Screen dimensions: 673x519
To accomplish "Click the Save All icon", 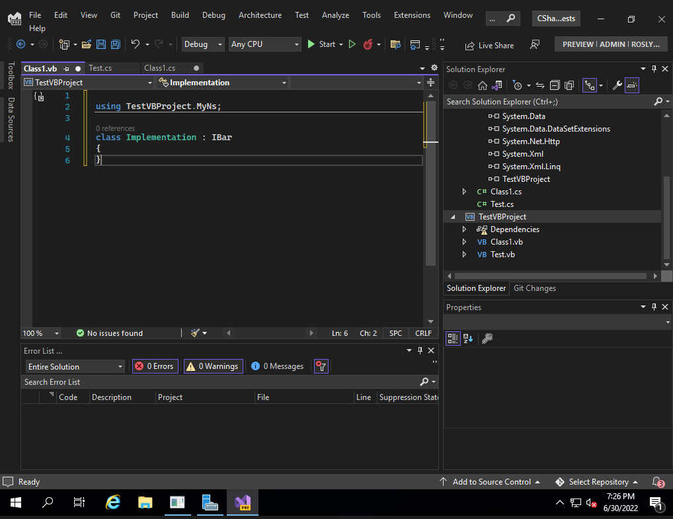I will click(x=116, y=44).
